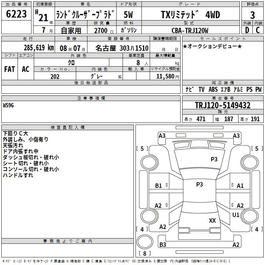
Task: Click the XX mark on the rear hatch
Action: click(x=212, y=221)
